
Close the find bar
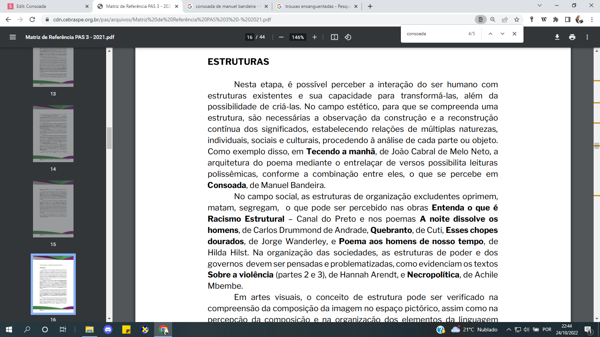(514, 34)
